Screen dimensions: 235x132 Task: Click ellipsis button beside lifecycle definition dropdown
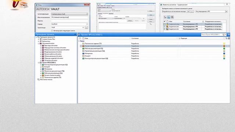[192, 11]
